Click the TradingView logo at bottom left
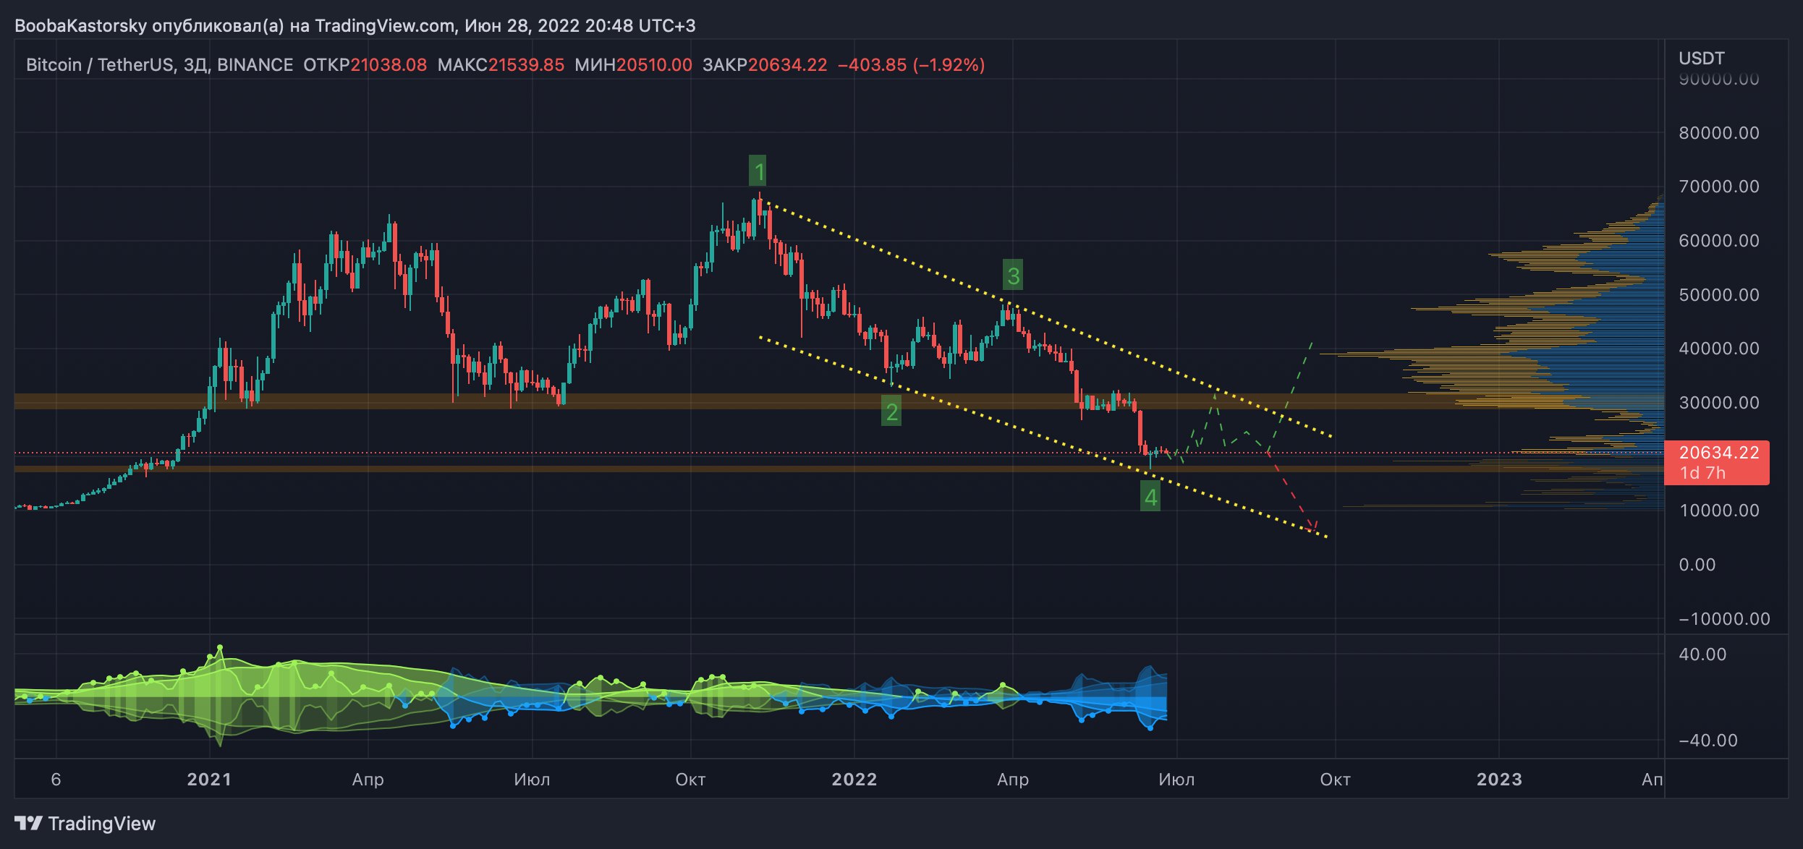Image resolution: width=1803 pixels, height=849 pixels. click(85, 823)
